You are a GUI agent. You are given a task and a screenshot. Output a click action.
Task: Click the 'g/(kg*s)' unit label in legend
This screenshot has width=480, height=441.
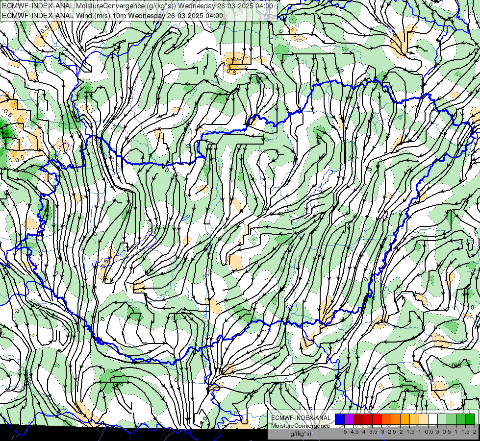(301, 434)
